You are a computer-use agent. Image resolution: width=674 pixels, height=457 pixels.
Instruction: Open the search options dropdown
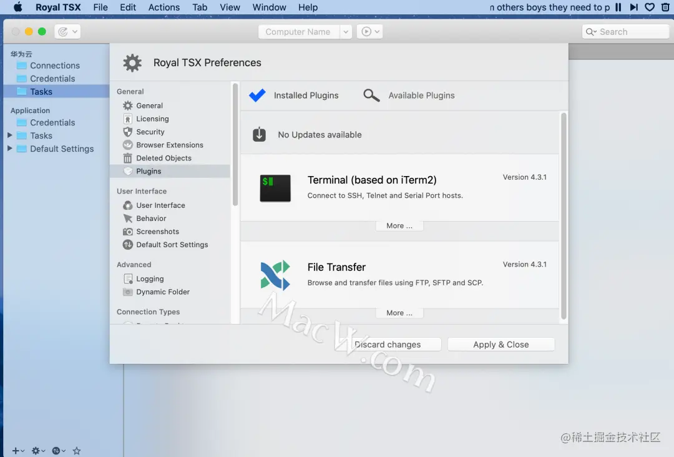click(591, 32)
